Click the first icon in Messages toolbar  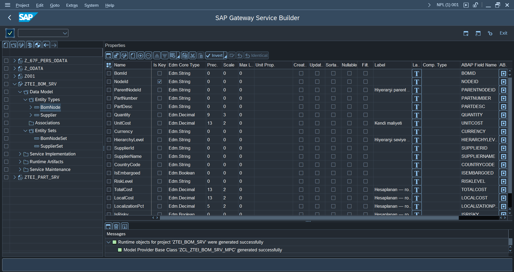108,226
